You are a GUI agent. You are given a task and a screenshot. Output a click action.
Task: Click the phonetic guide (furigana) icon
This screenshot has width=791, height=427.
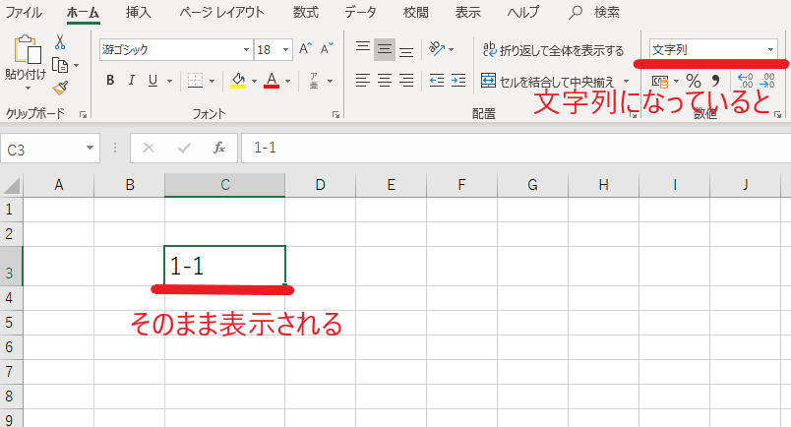point(314,81)
